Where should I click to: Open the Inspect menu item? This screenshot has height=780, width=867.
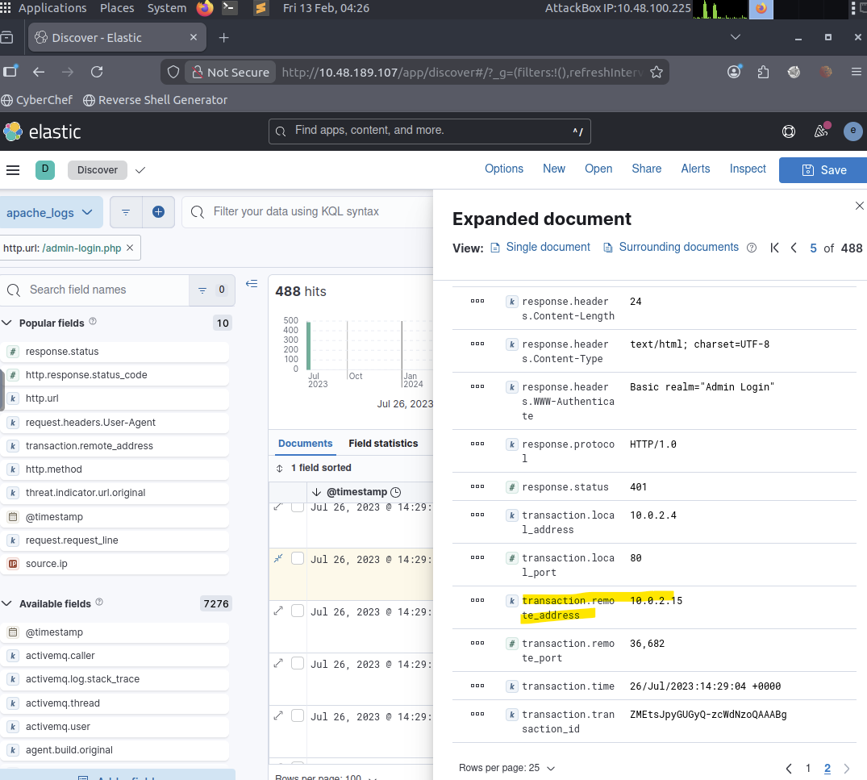[x=748, y=169]
